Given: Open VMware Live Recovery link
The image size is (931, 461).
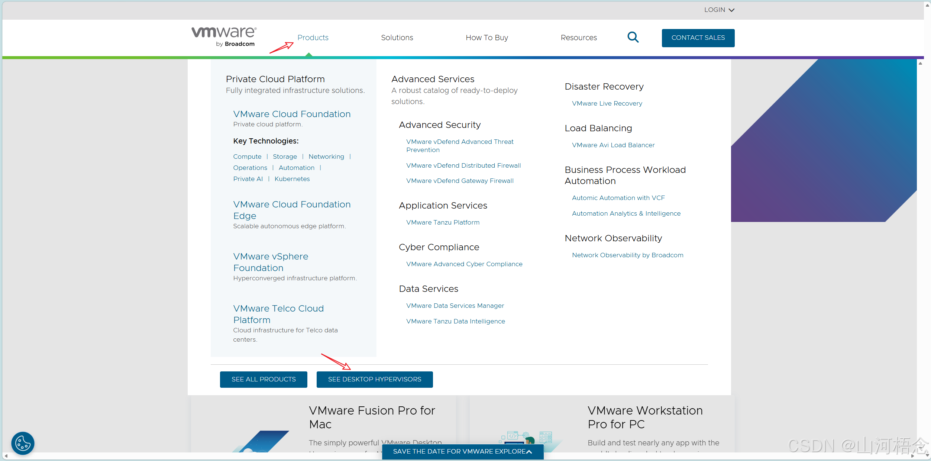Looking at the screenshot, I should pos(607,103).
